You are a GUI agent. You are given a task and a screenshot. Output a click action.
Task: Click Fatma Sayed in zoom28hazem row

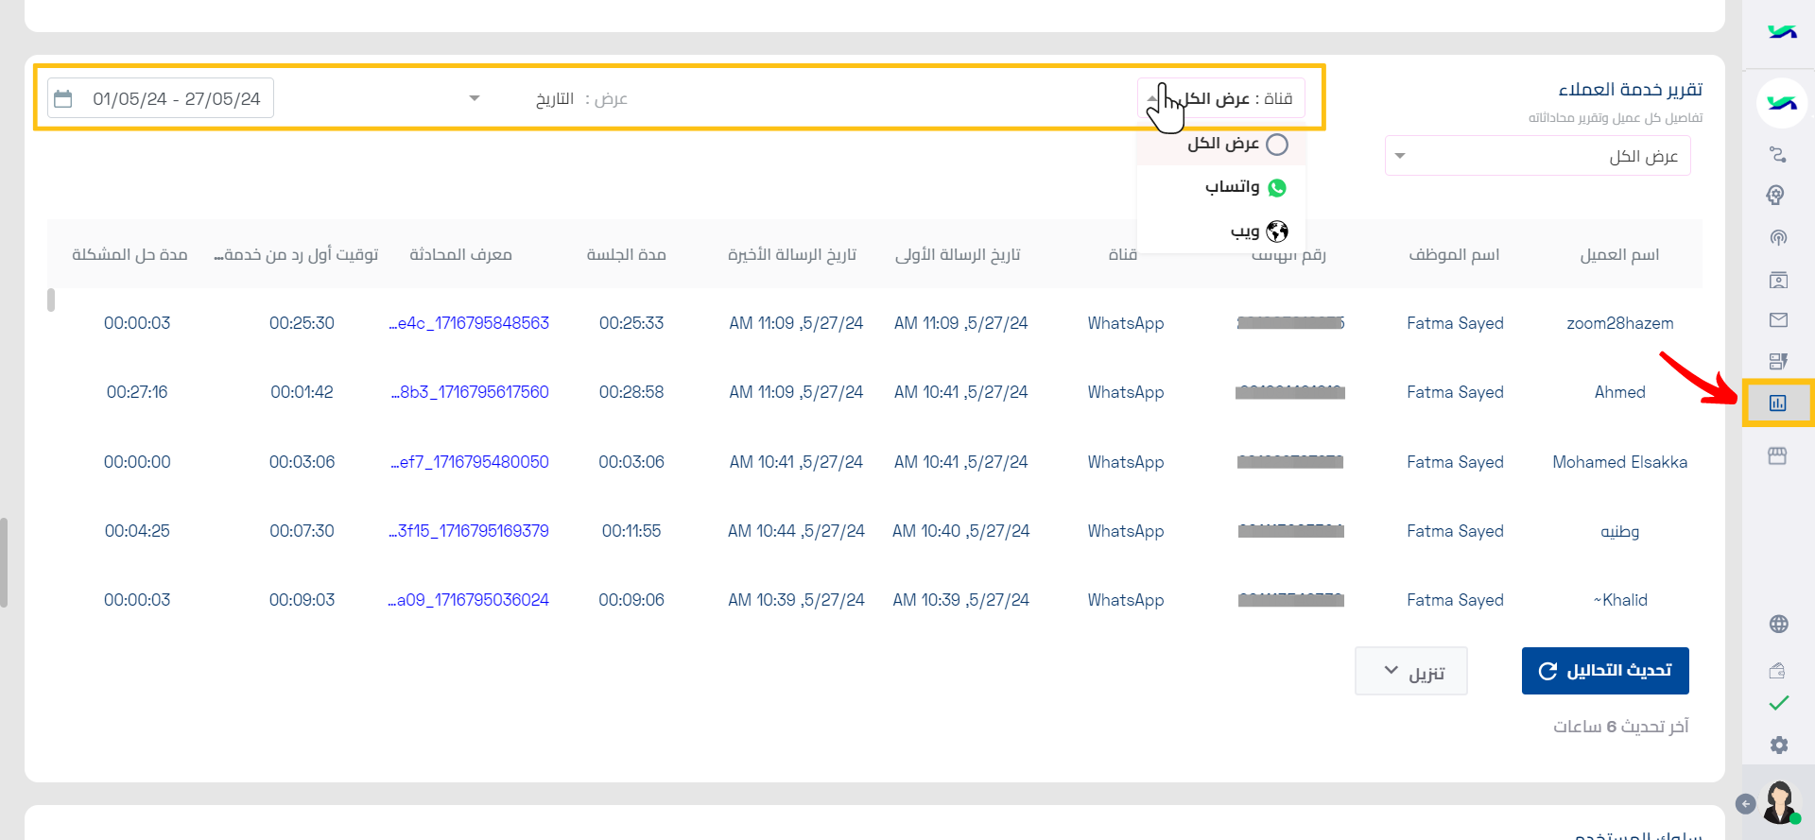pyautogui.click(x=1455, y=323)
